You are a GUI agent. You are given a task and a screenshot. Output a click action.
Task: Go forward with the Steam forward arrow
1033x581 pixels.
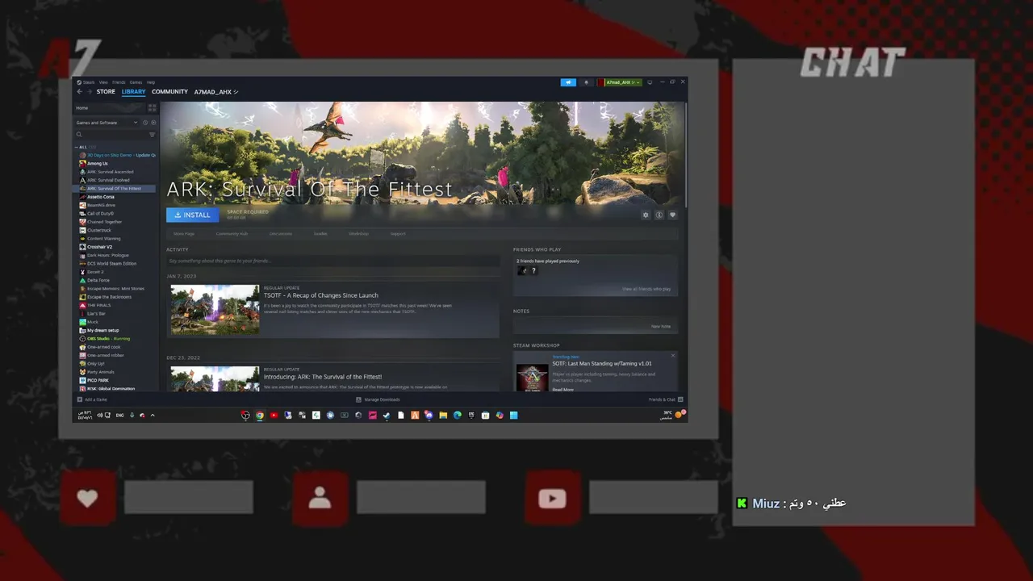point(89,92)
